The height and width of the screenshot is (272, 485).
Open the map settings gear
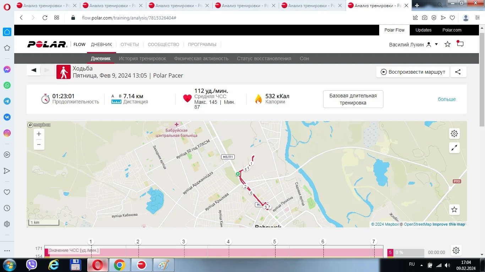[x=454, y=134]
